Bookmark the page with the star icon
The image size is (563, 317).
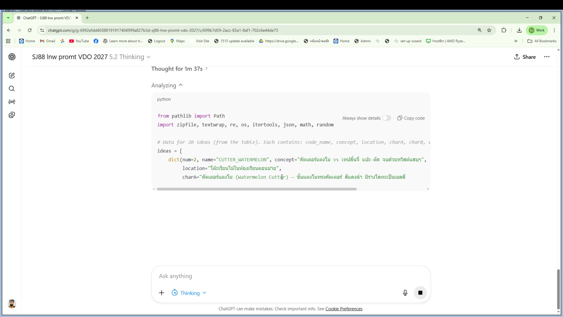coord(489,30)
